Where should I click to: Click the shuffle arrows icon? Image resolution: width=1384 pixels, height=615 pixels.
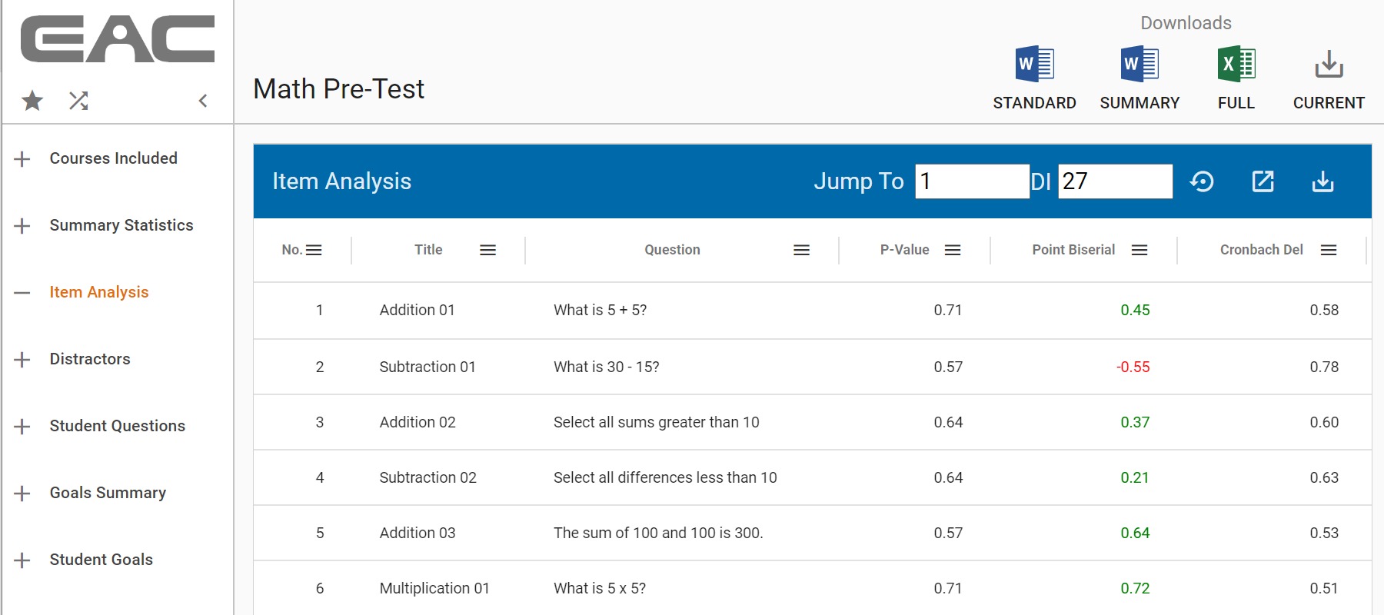pyautogui.click(x=78, y=101)
